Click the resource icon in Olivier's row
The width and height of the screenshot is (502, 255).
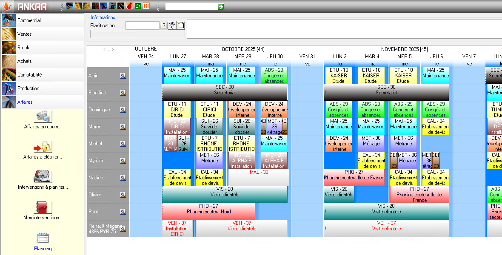[123, 195]
